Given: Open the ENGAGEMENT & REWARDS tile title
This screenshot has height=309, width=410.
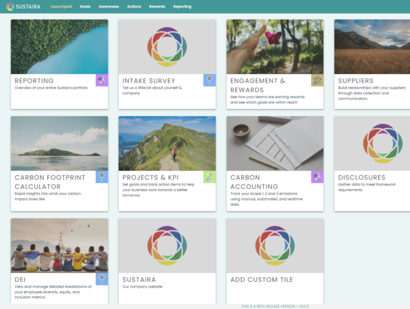Looking at the screenshot, I should (258, 85).
